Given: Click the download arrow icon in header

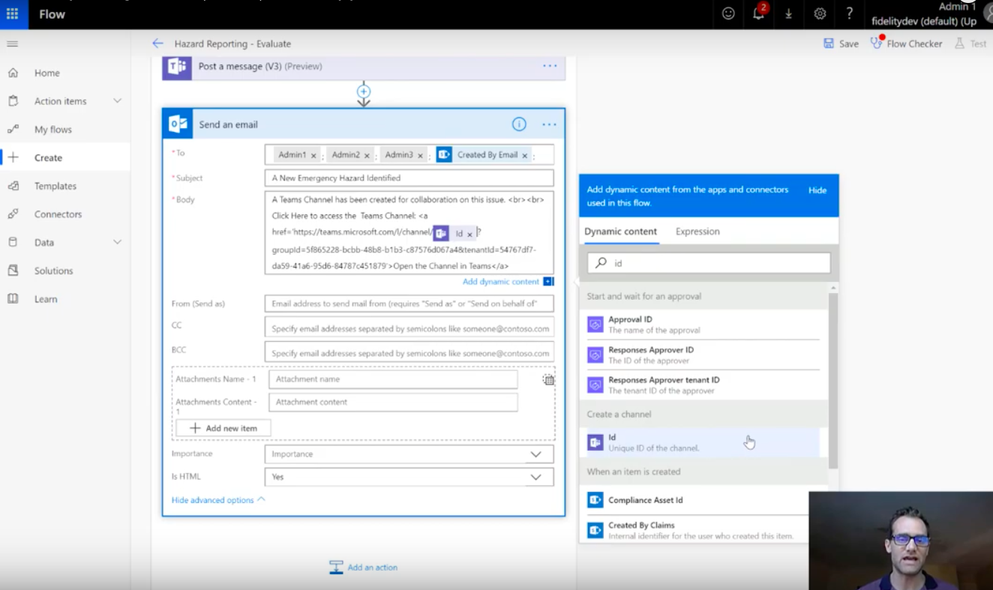Looking at the screenshot, I should [788, 13].
